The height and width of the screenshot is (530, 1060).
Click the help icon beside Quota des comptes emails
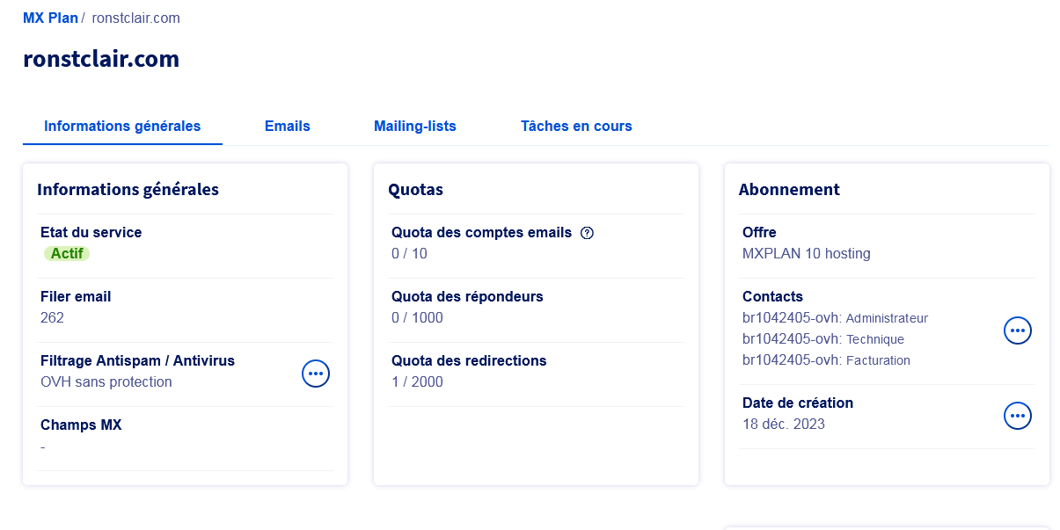(588, 233)
